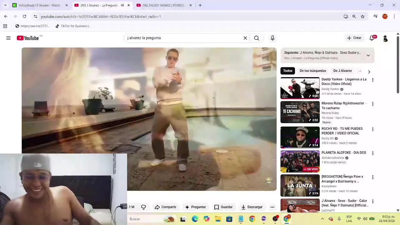Image resolution: width=400 pixels, height=225 pixels.
Task: Open Daddy Yankee Llegamos a La Disco thumbnail
Action: [300, 88]
